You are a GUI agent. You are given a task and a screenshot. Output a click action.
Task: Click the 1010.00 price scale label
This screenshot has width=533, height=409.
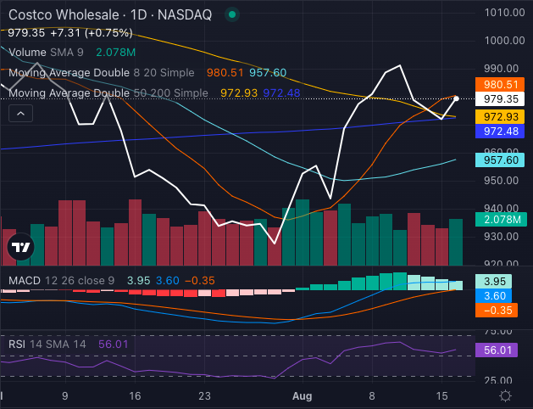tap(504, 13)
